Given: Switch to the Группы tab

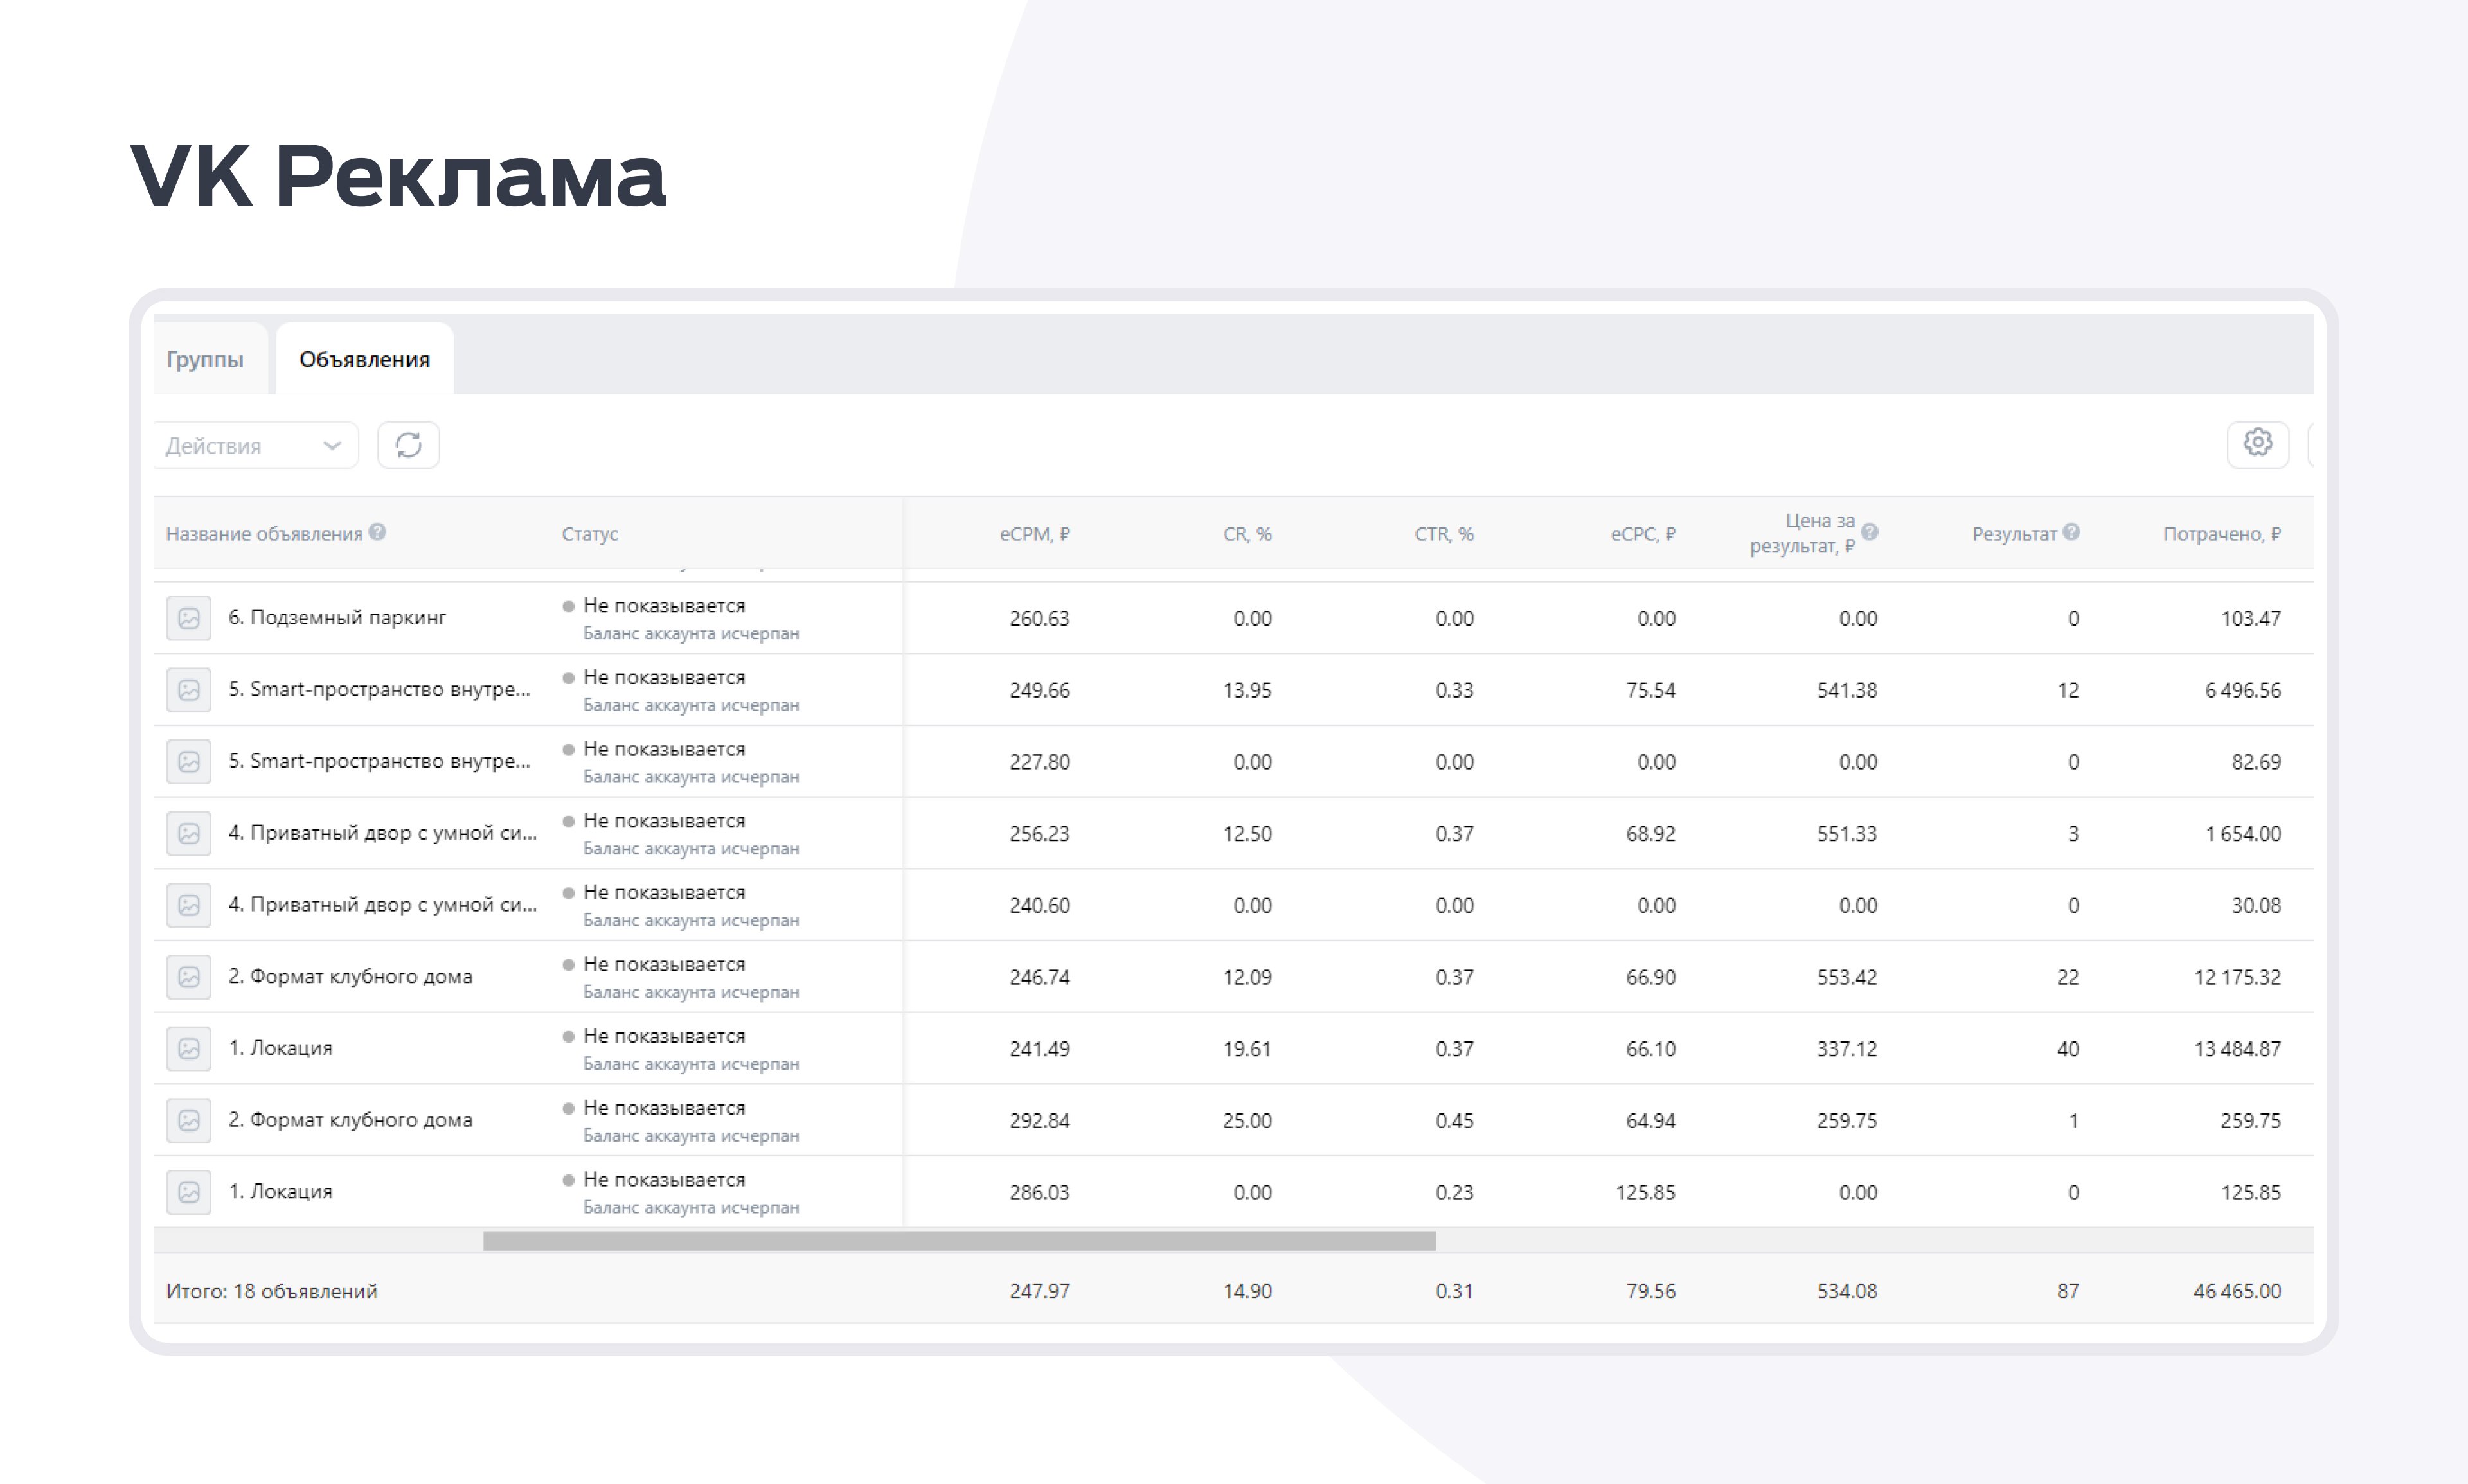Looking at the screenshot, I should tap(205, 360).
